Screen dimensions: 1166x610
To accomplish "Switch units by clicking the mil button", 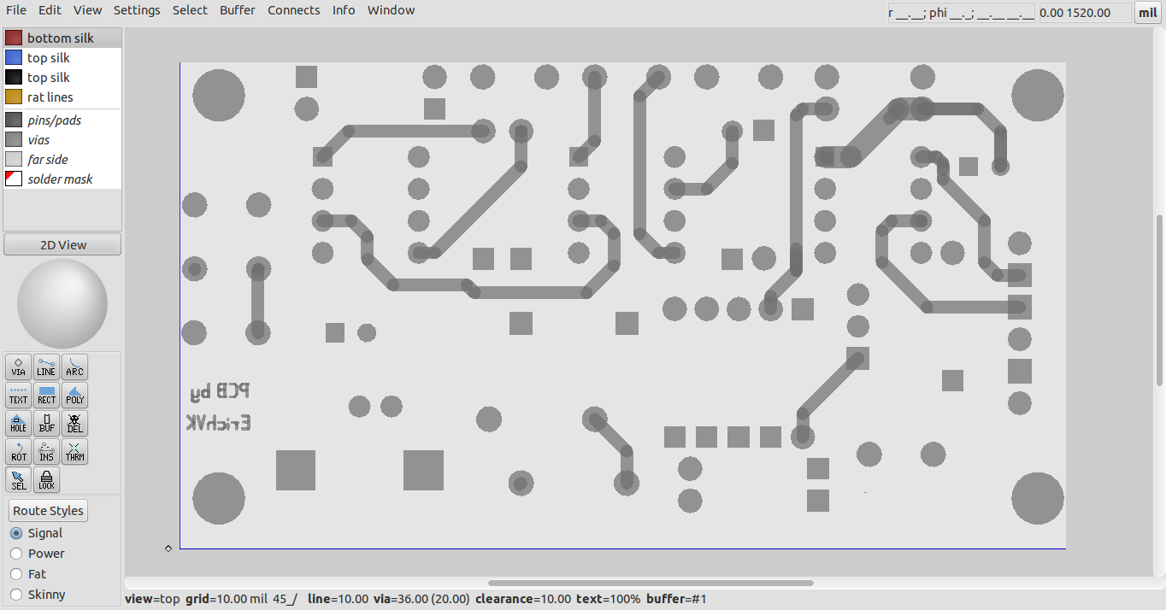I will tap(1147, 12).
